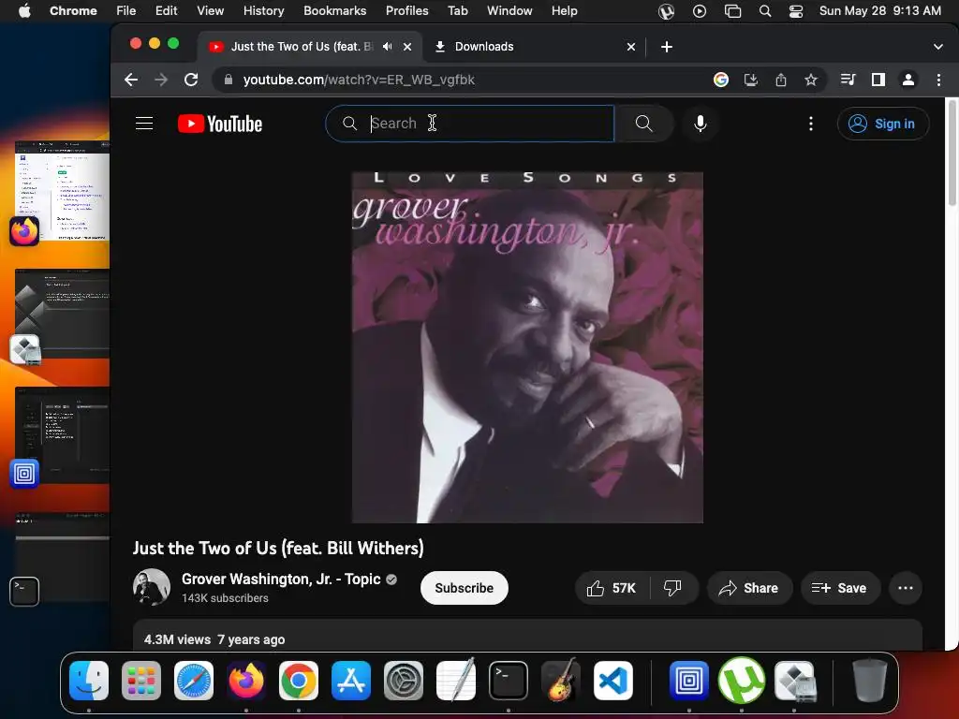The width and height of the screenshot is (959, 719).
Task: Select Firefox window thumbnail in Stage Manager
Action: coord(62,191)
